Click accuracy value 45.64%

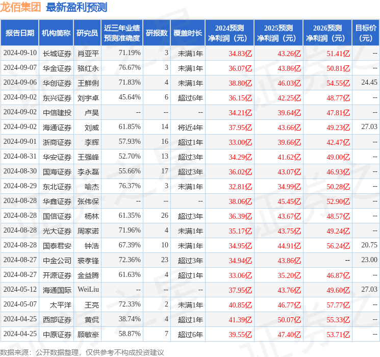[130, 97]
